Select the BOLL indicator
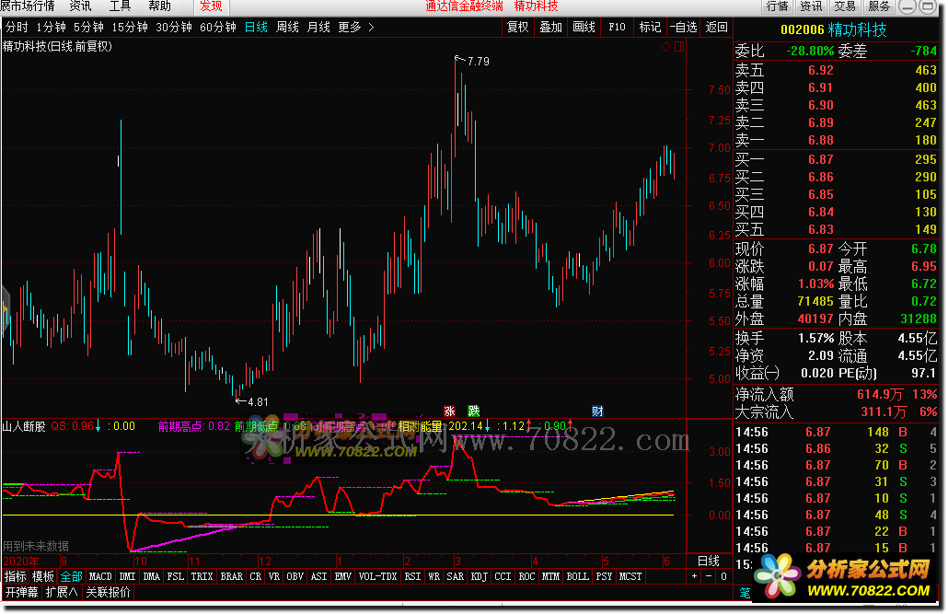Screen dimensions: 948x614 tap(578, 576)
